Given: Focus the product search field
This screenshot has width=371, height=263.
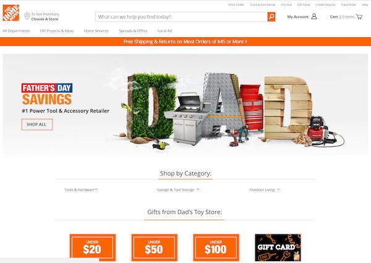Looking at the screenshot, I should click(181, 17).
